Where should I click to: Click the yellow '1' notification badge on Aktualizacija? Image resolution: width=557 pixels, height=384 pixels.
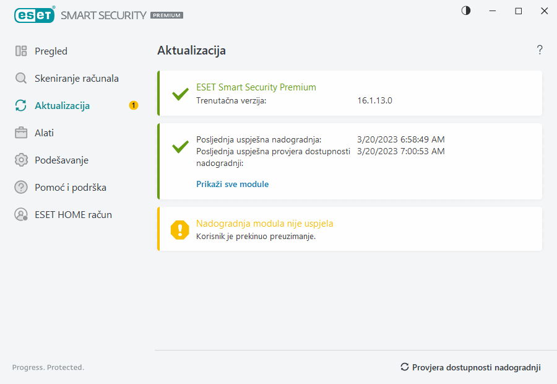click(133, 105)
